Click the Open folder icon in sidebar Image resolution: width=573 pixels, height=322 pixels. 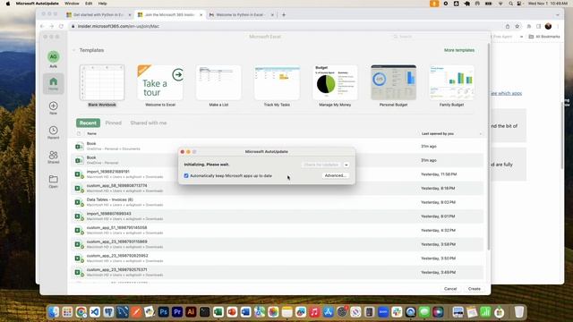point(54,181)
